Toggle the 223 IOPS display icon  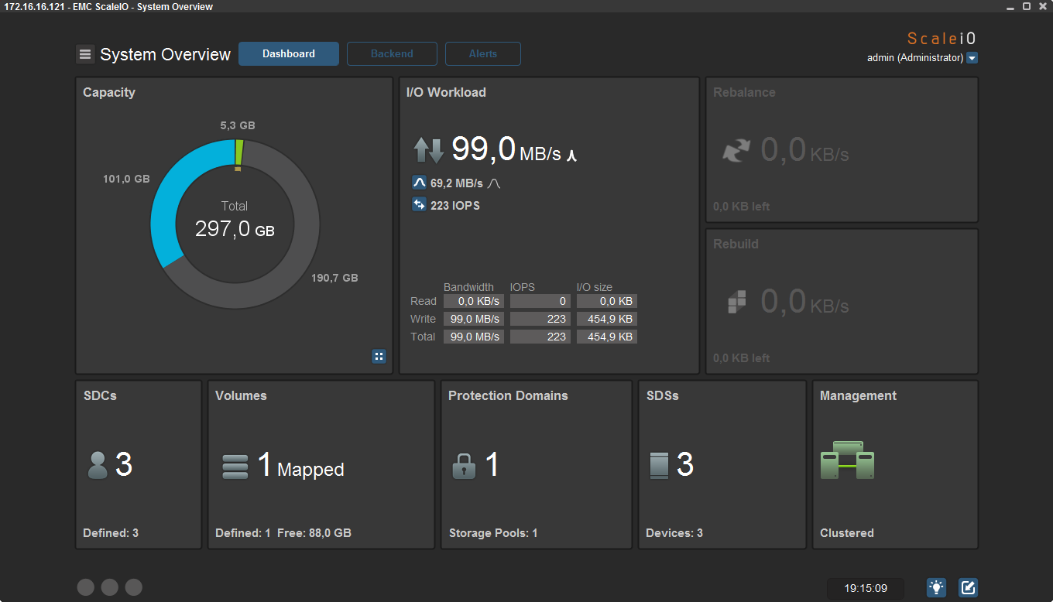click(x=419, y=205)
